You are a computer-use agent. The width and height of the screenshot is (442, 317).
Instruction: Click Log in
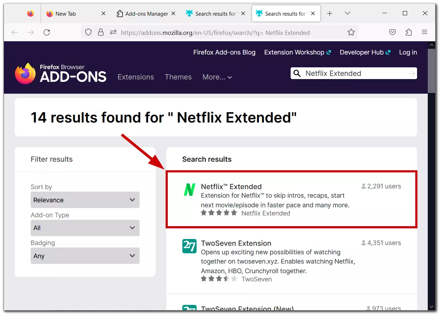click(408, 52)
